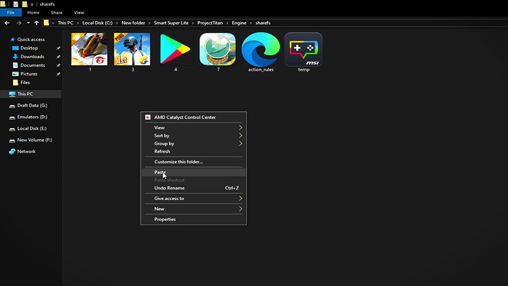Viewport: 508px width, 286px height.
Task: Open Properties from context menu
Action: pyautogui.click(x=194, y=219)
